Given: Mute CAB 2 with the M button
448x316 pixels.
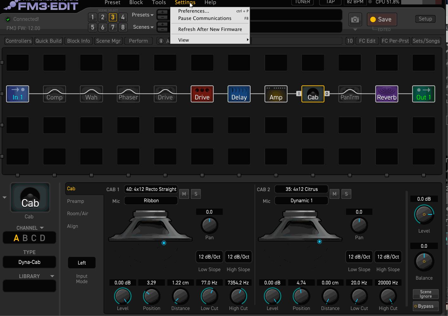Looking at the screenshot, I should (x=334, y=194).
